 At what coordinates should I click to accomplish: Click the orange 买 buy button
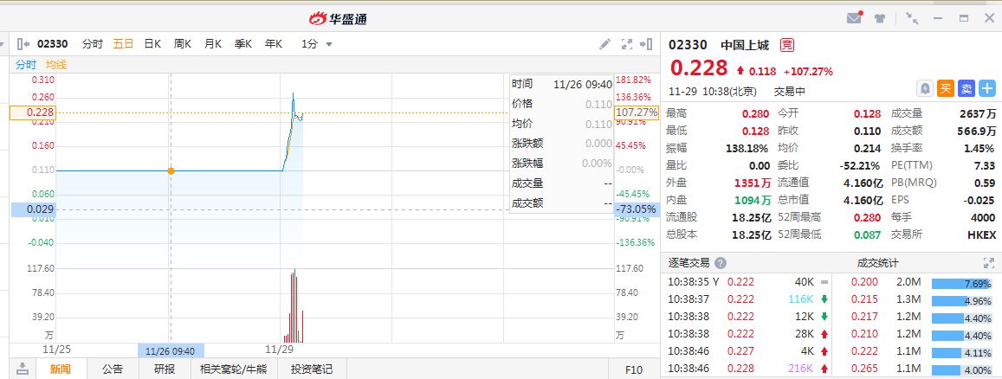click(946, 88)
